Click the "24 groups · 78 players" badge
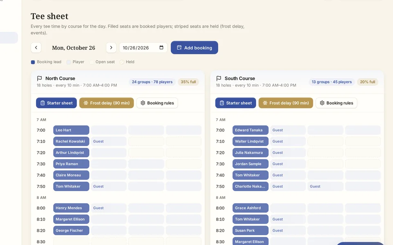This screenshot has height=245, width=393. tap(152, 82)
